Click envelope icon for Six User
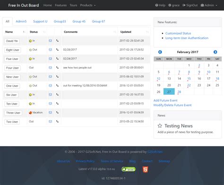The image size is (224, 185). point(50,95)
